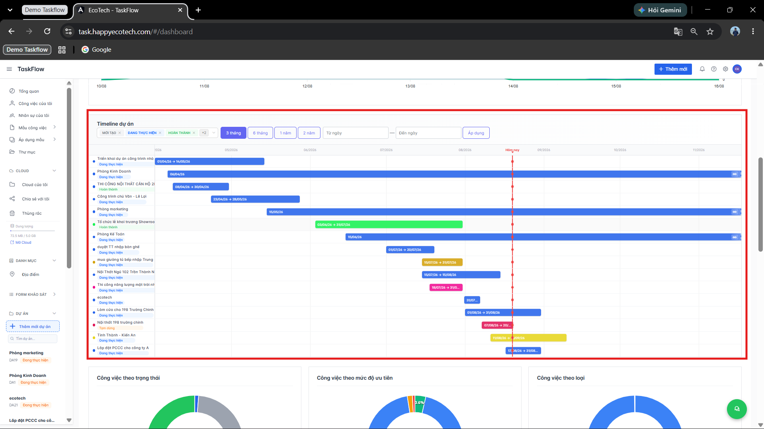Click the Áp dụng filter button
This screenshot has height=429, width=764.
(476, 133)
